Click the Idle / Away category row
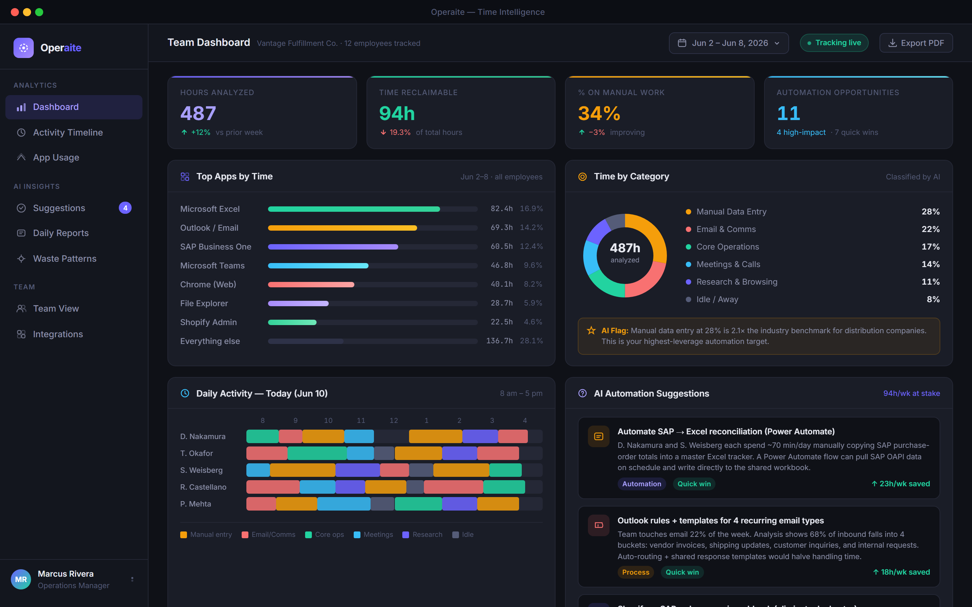The image size is (972, 607). point(813,299)
